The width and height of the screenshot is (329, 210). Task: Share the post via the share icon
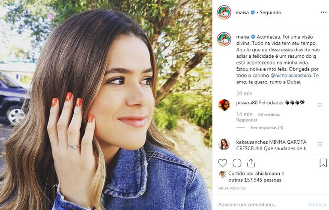pyautogui.click(x=251, y=163)
